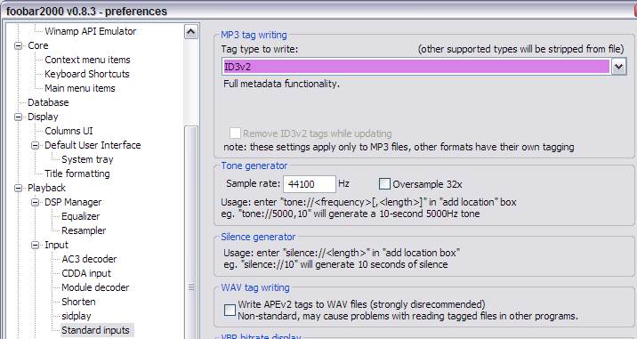Collapse the Playback tree node
637x339 pixels.
pos(19,189)
